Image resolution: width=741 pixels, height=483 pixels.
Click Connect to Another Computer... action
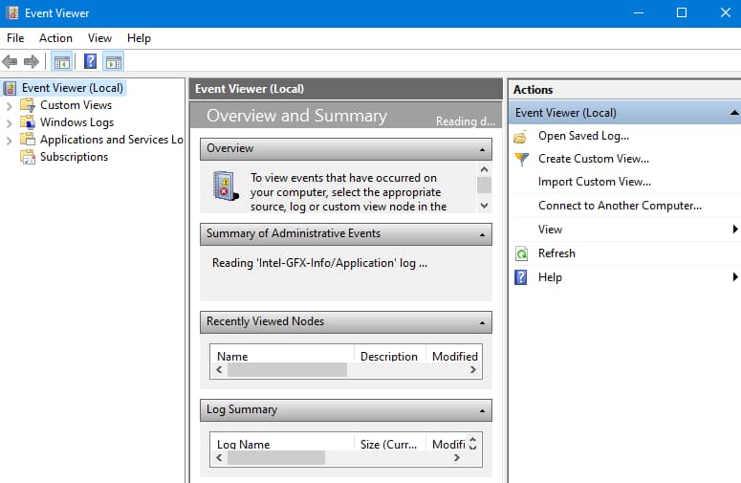tap(620, 206)
